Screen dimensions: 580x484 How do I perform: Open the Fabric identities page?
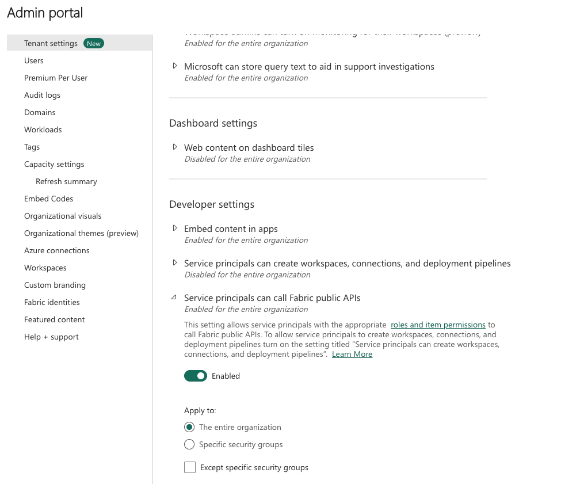pos(52,302)
